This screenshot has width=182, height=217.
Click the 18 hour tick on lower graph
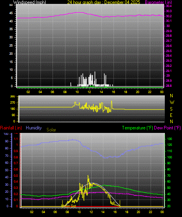[127, 212]
